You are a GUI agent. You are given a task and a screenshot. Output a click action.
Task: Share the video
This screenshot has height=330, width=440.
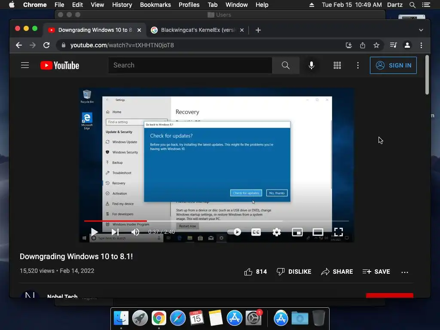pyautogui.click(x=337, y=272)
